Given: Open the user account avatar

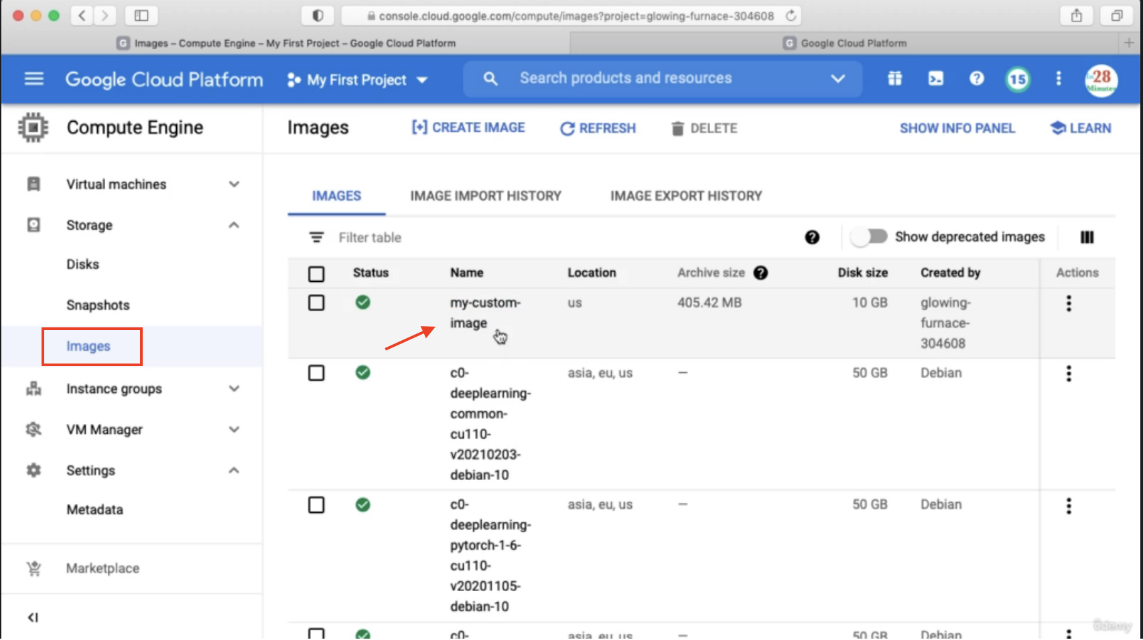Looking at the screenshot, I should pyautogui.click(x=1101, y=80).
